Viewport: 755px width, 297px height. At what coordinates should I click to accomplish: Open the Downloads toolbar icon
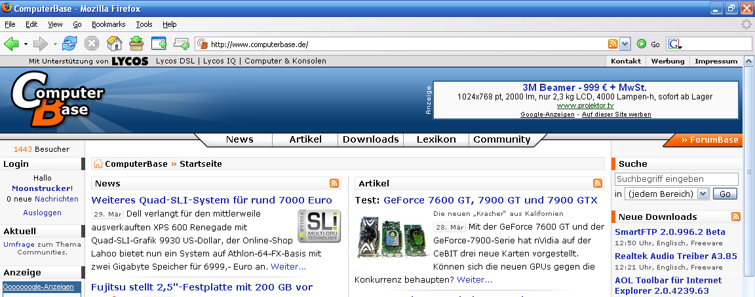pos(136,44)
